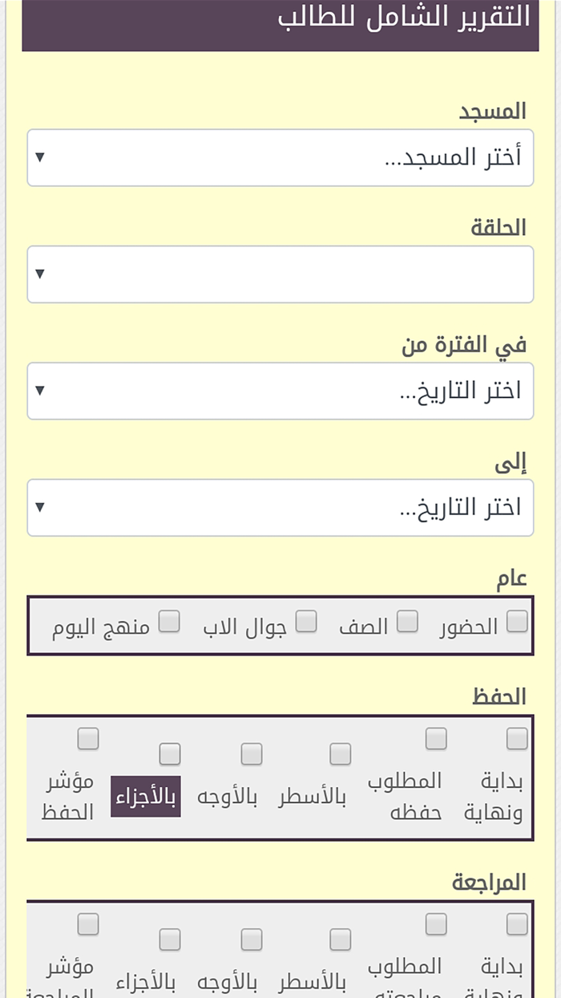Check بالأسطر under الحفظ section
This screenshot has width=561, height=998.
pos(339,753)
